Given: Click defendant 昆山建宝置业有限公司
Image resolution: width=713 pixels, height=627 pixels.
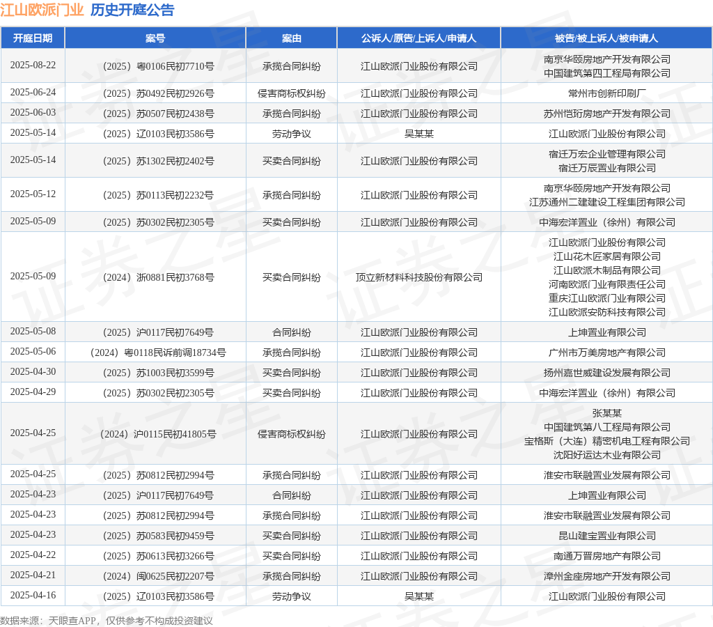Looking at the screenshot, I should tap(607, 536).
